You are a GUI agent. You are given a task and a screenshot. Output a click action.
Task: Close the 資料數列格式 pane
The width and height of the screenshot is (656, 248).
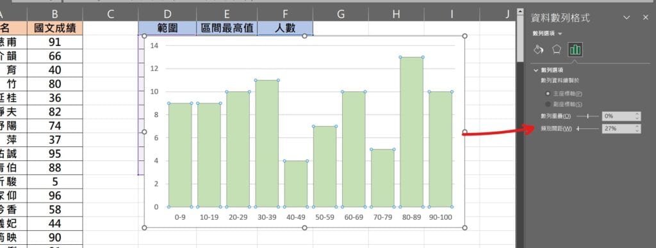pyautogui.click(x=645, y=17)
